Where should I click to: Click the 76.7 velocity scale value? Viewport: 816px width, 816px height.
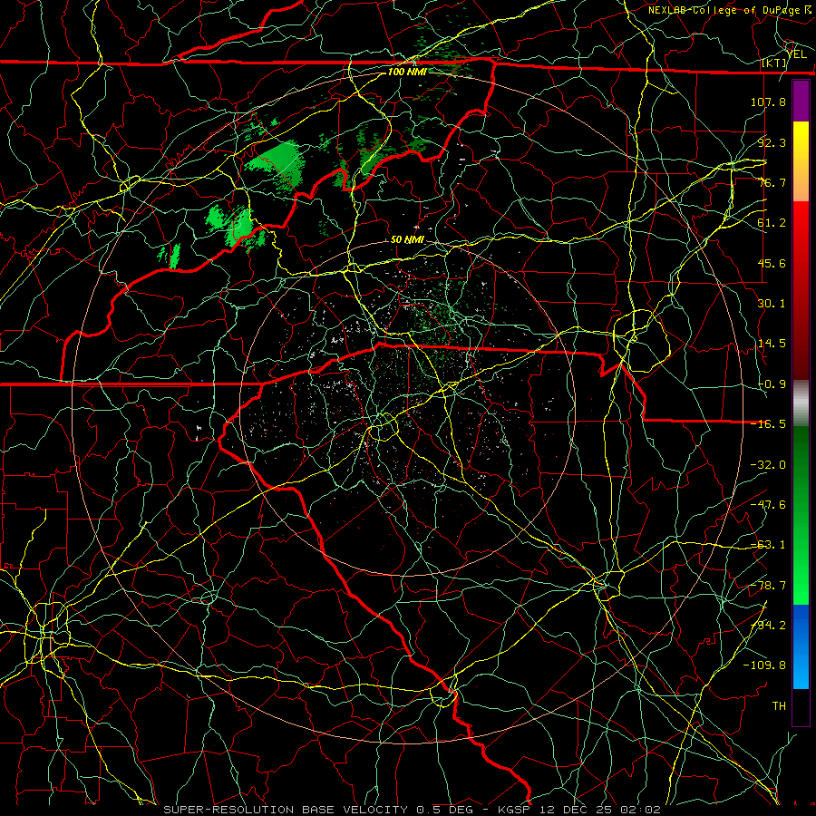[x=772, y=182]
